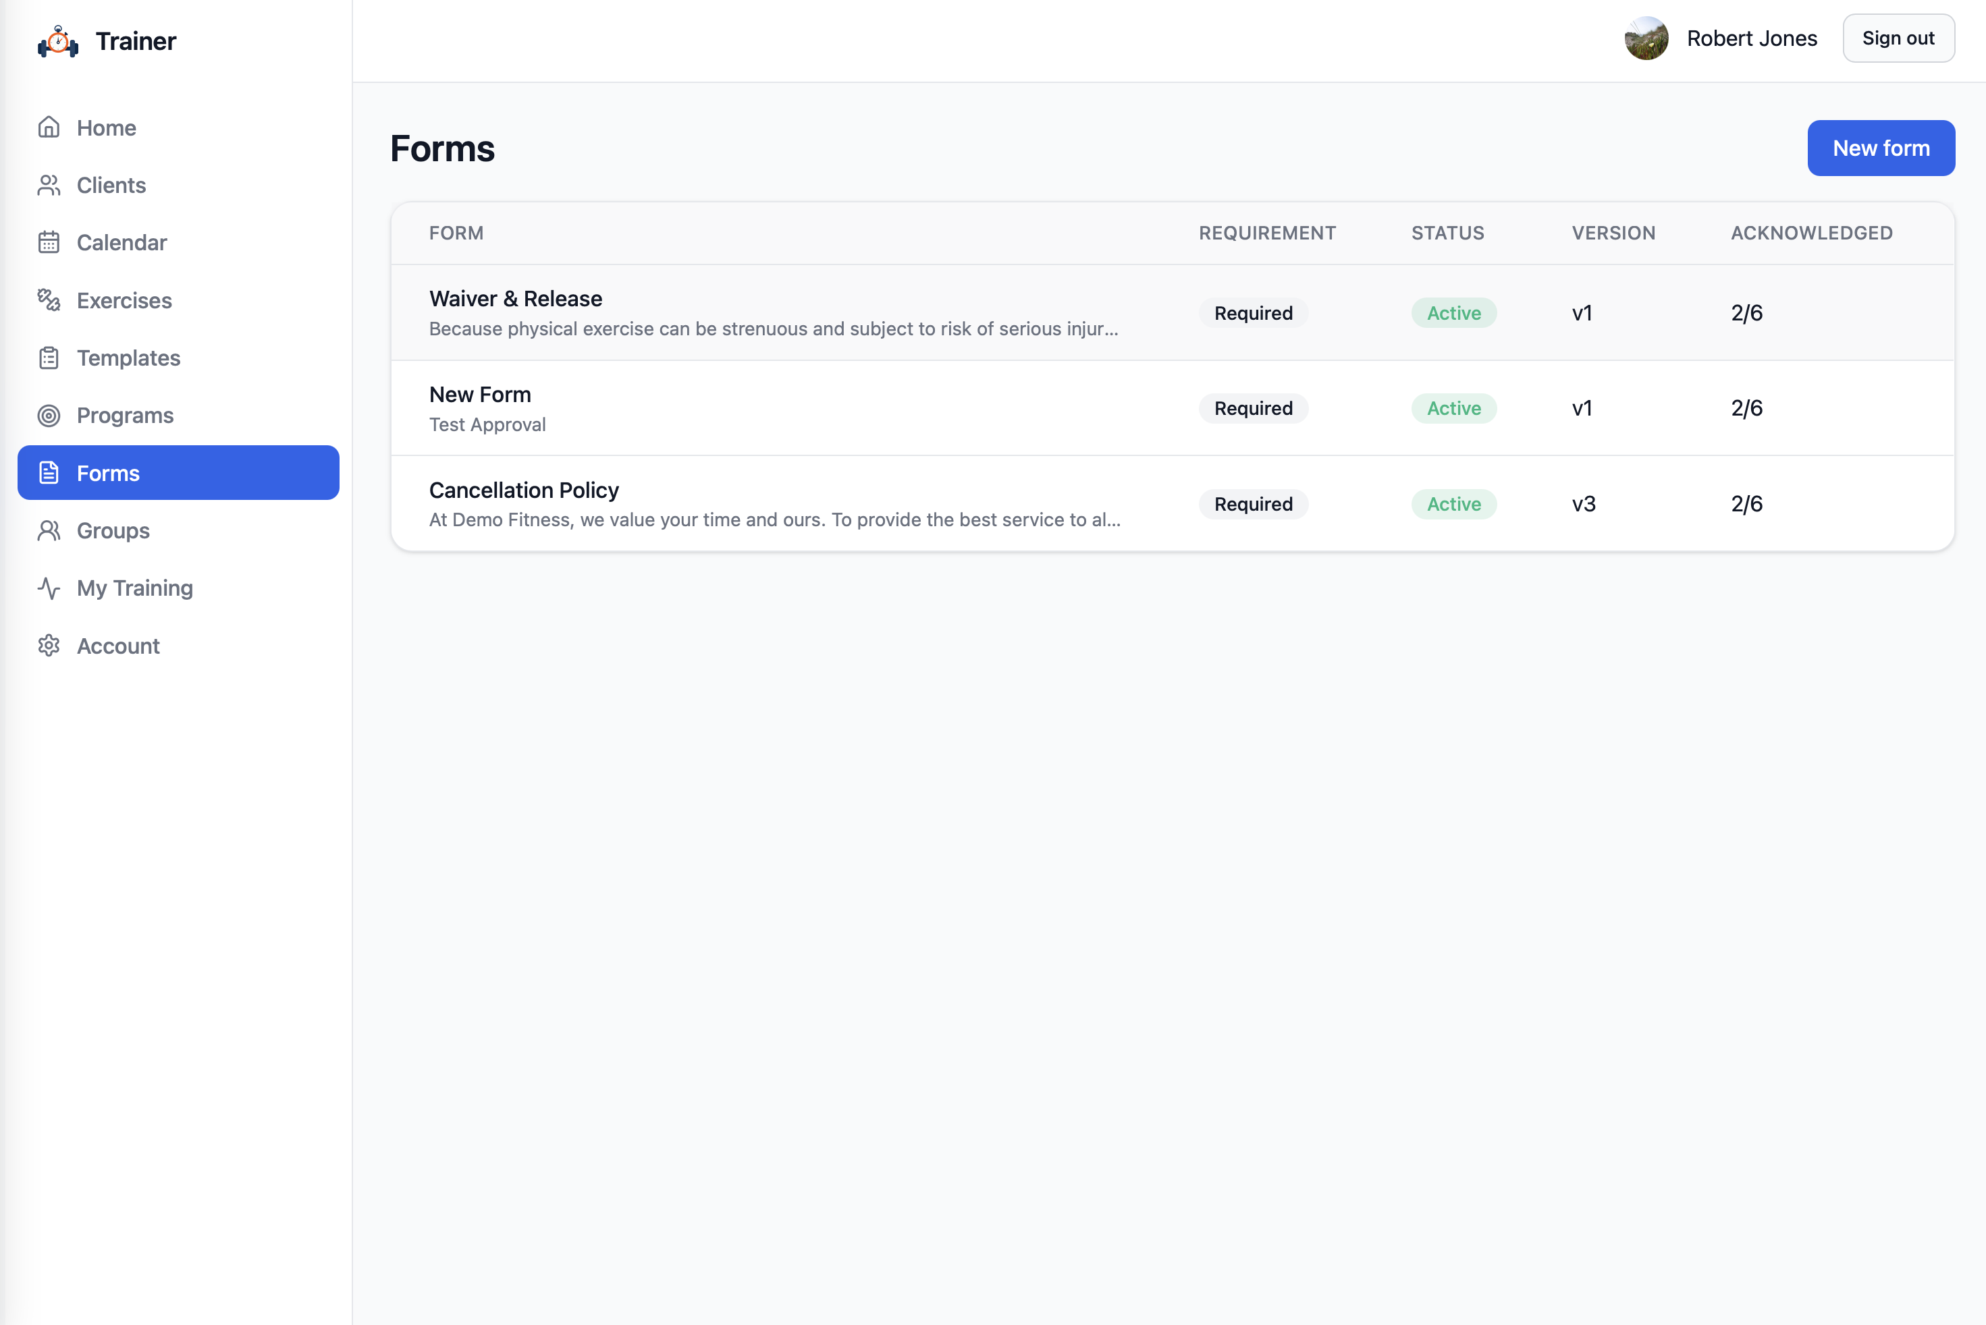The image size is (1986, 1325).
Task: Click the Trainer app title
Action: coord(136,41)
